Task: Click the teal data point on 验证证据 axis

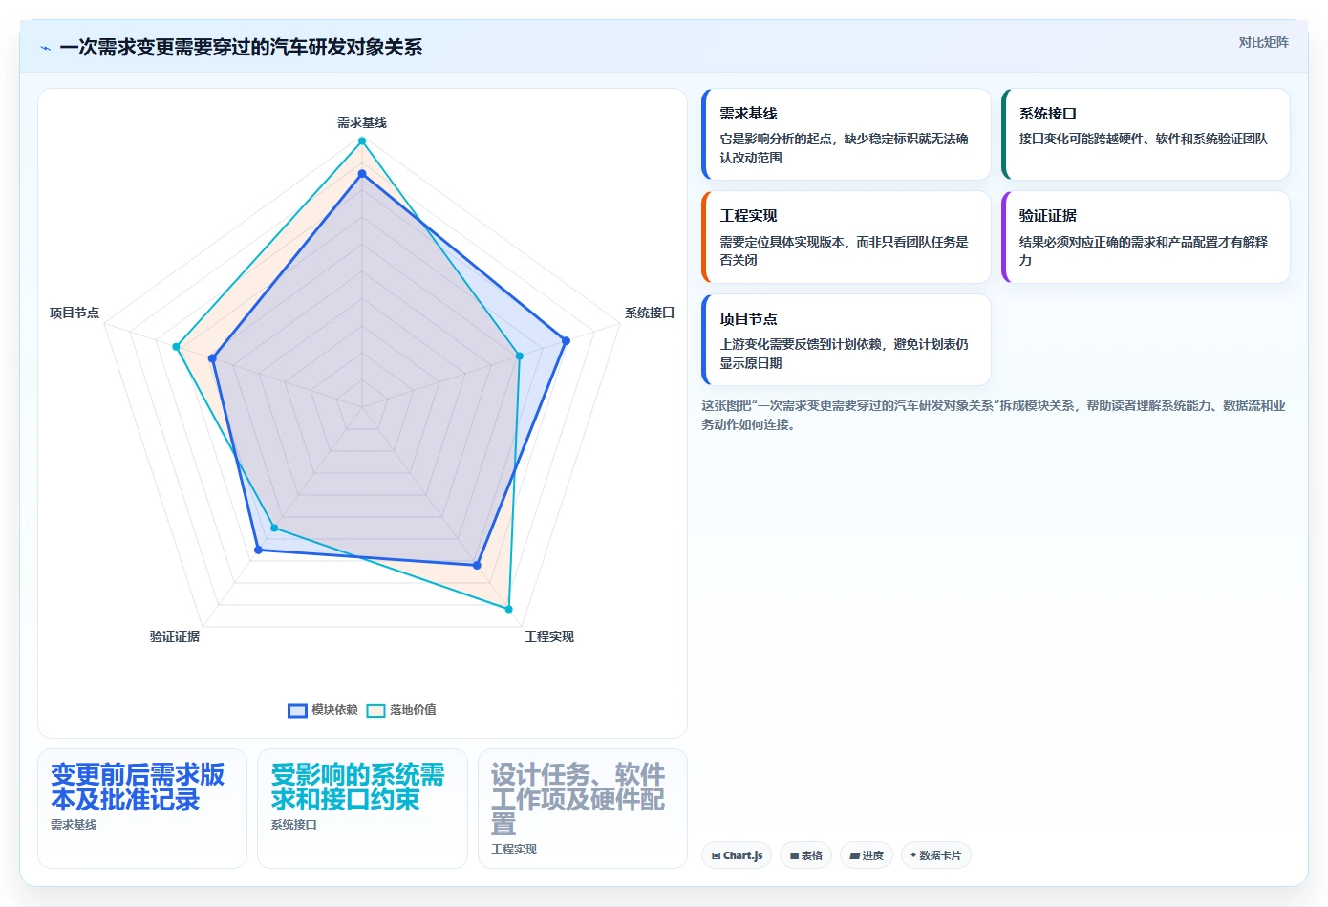Action: (x=274, y=528)
